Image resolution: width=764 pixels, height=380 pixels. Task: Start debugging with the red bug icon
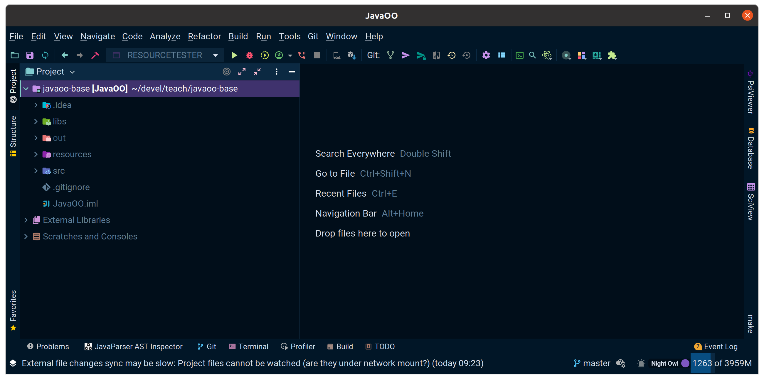pyautogui.click(x=249, y=55)
